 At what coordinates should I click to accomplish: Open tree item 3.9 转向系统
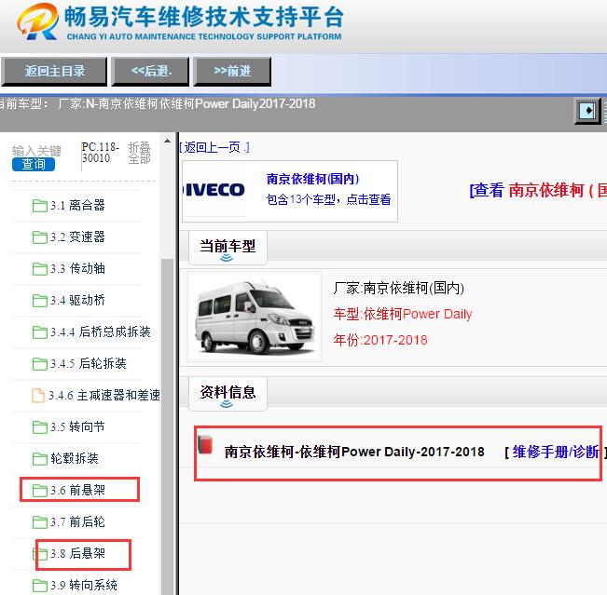pyautogui.click(x=84, y=586)
